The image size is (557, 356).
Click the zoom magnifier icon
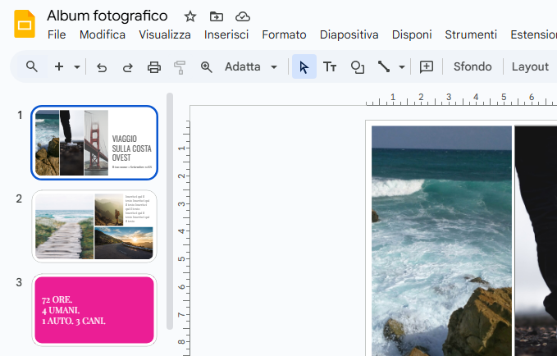pos(207,67)
